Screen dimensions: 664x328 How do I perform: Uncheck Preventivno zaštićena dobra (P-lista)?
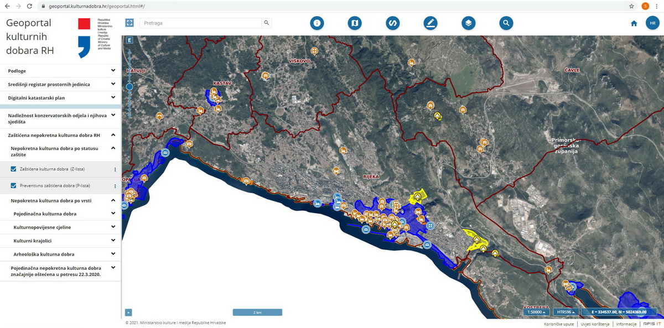(x=14, y=186)
